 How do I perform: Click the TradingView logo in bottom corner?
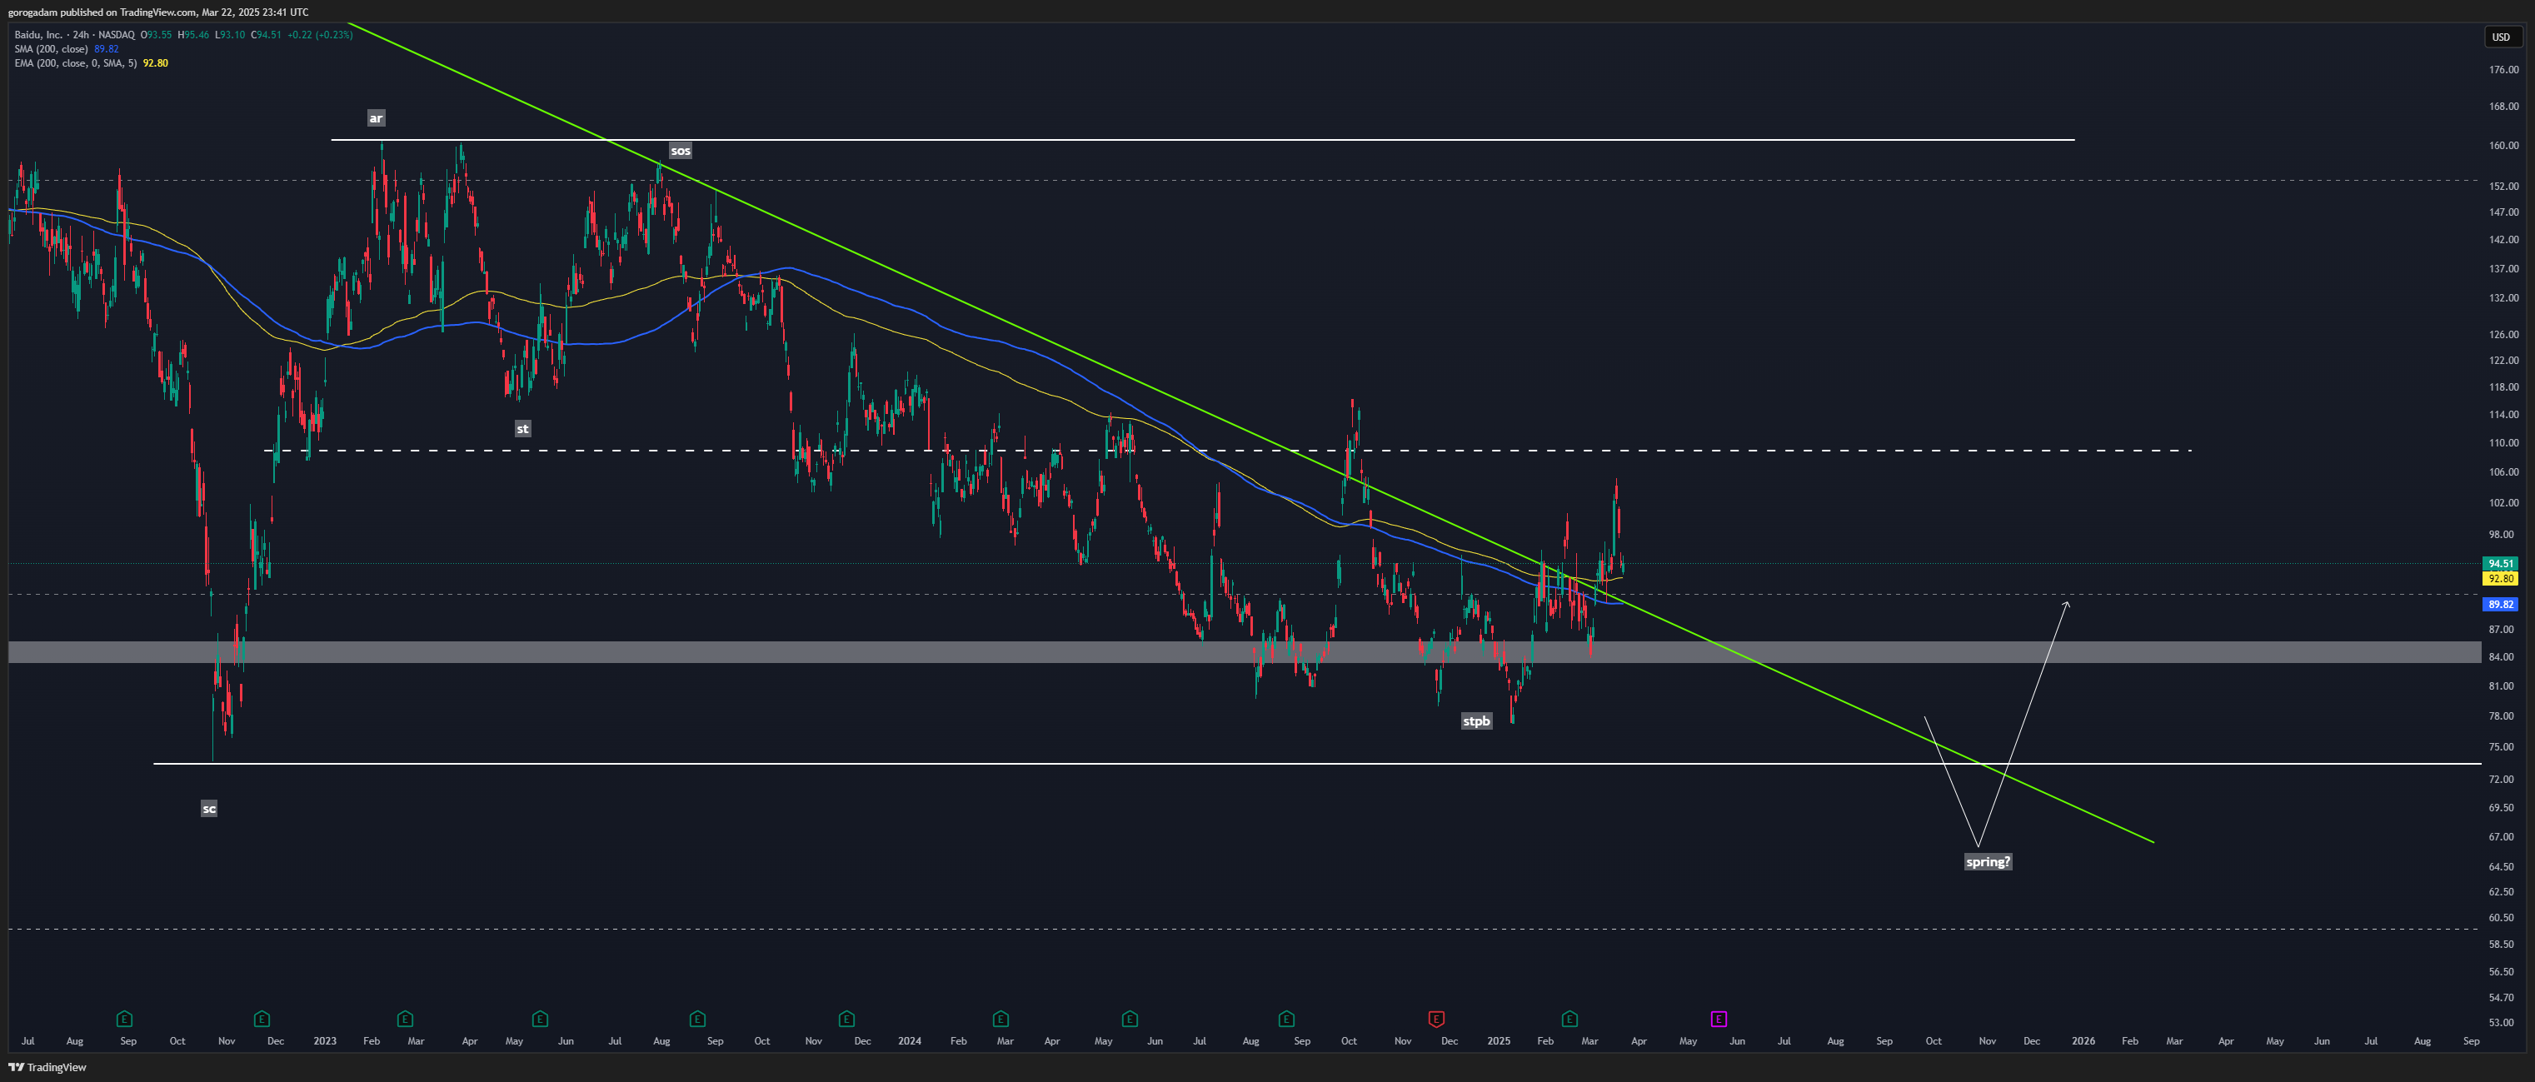coord(47,1067)
